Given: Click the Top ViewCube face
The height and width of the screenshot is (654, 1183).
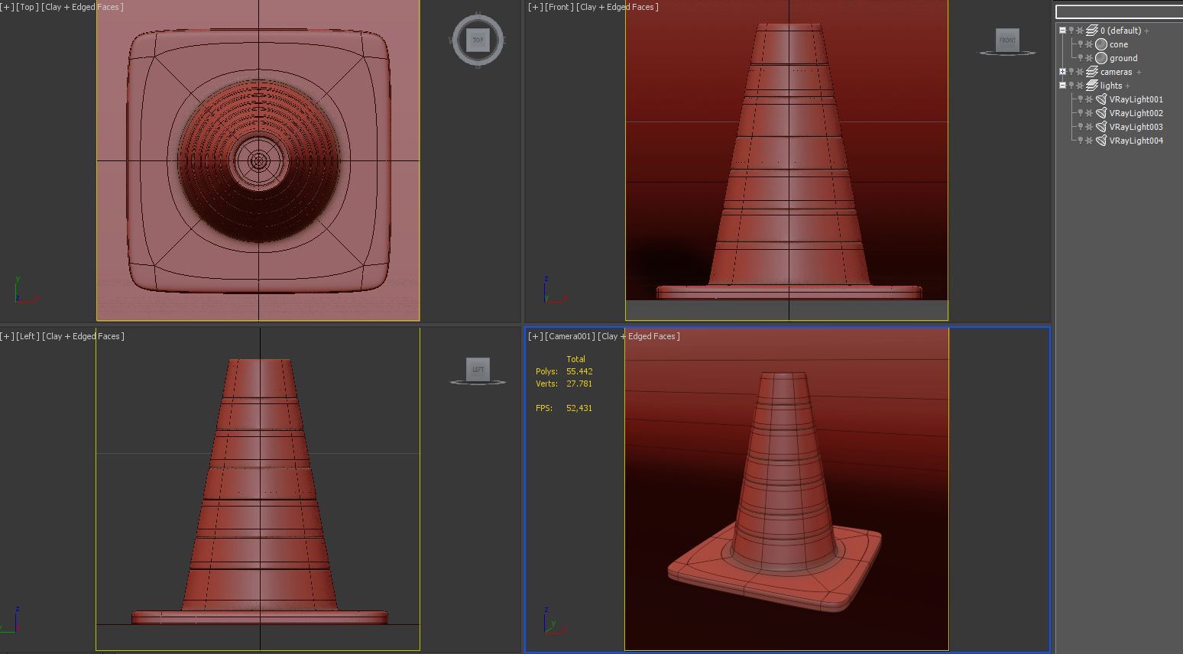Looking at the screenshot, I should point(478,40).
